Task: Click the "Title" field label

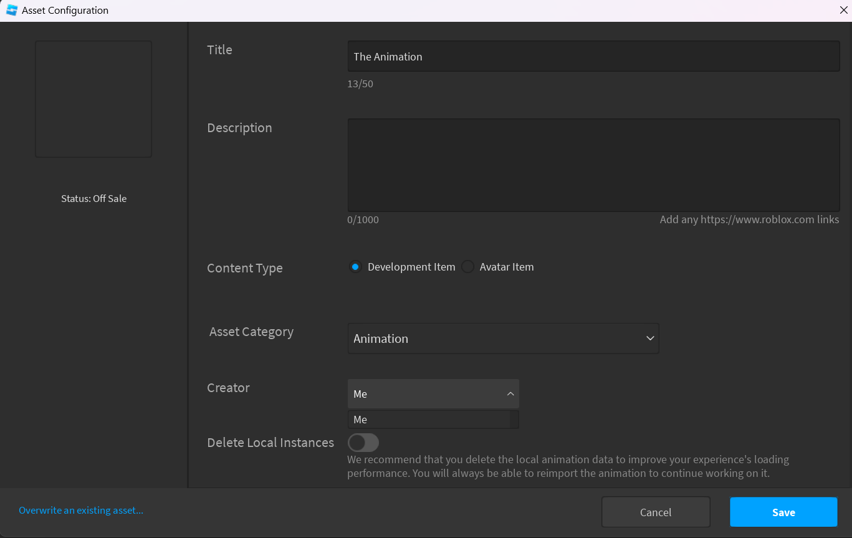Action: 219,50
